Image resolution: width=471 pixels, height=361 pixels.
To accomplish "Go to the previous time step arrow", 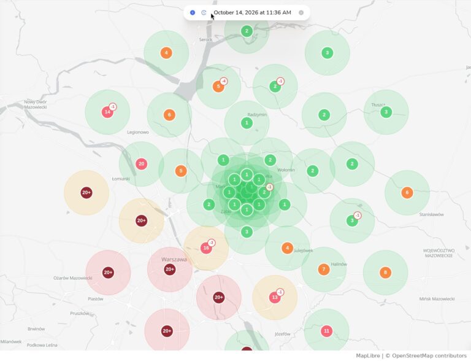I will click(x=193, y=13).
